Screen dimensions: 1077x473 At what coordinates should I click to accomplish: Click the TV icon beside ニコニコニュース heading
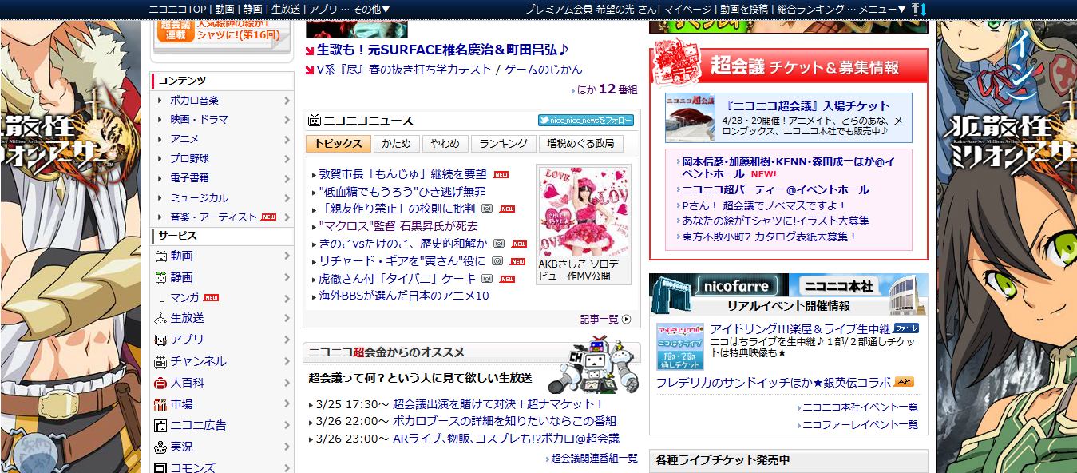coord(314,121)
